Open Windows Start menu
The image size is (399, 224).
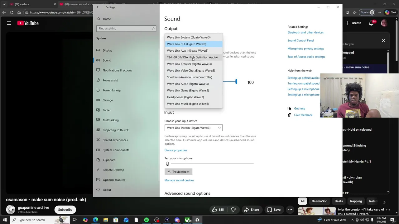coord(5,220)
